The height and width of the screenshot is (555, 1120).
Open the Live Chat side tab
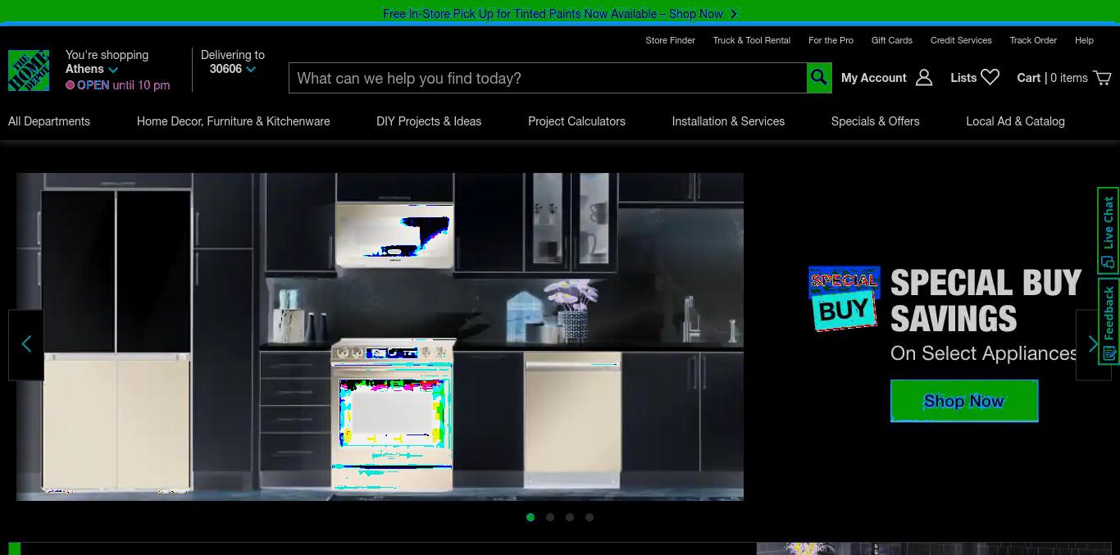click(1109, 230)
